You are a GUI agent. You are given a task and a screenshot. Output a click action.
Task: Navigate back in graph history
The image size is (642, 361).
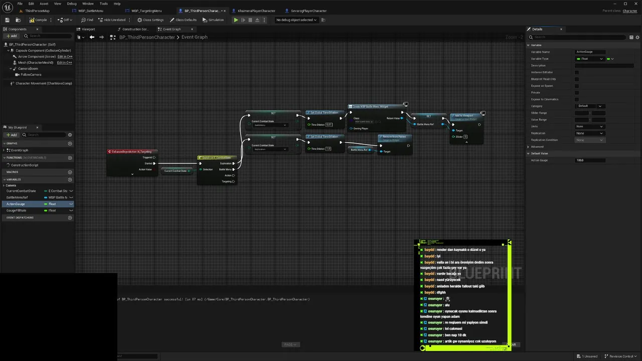92,37
